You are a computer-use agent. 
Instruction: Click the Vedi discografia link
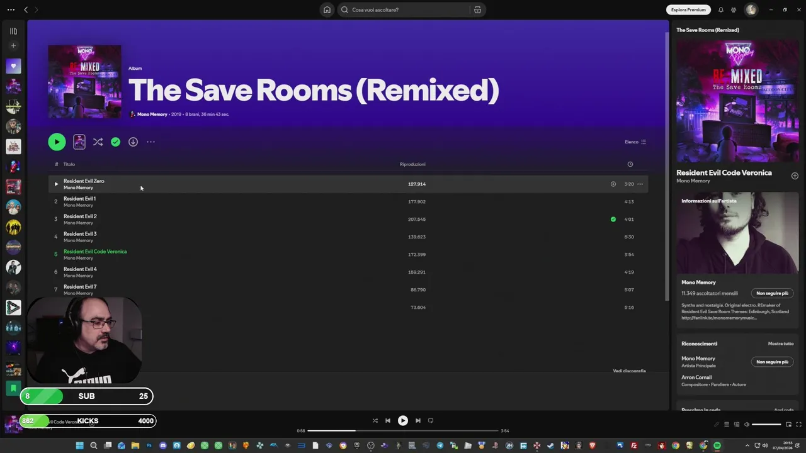(x=629, y=371)
